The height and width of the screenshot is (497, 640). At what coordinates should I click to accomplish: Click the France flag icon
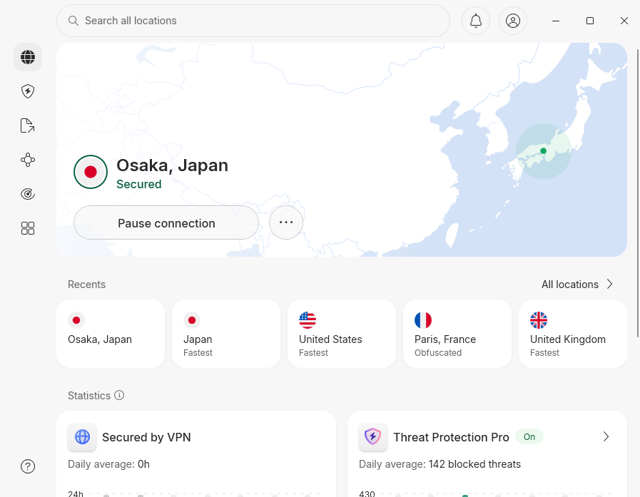[423, 320]
